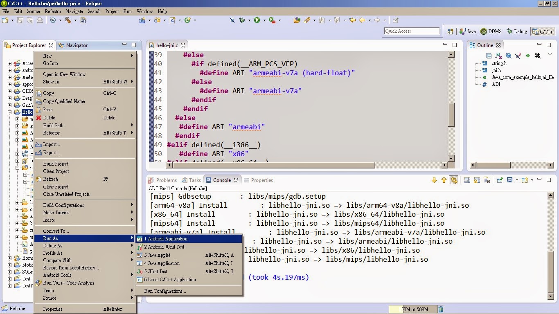559x314 pixels.
Task: Expand the CH06 project tree node
Action: point(10,91)
